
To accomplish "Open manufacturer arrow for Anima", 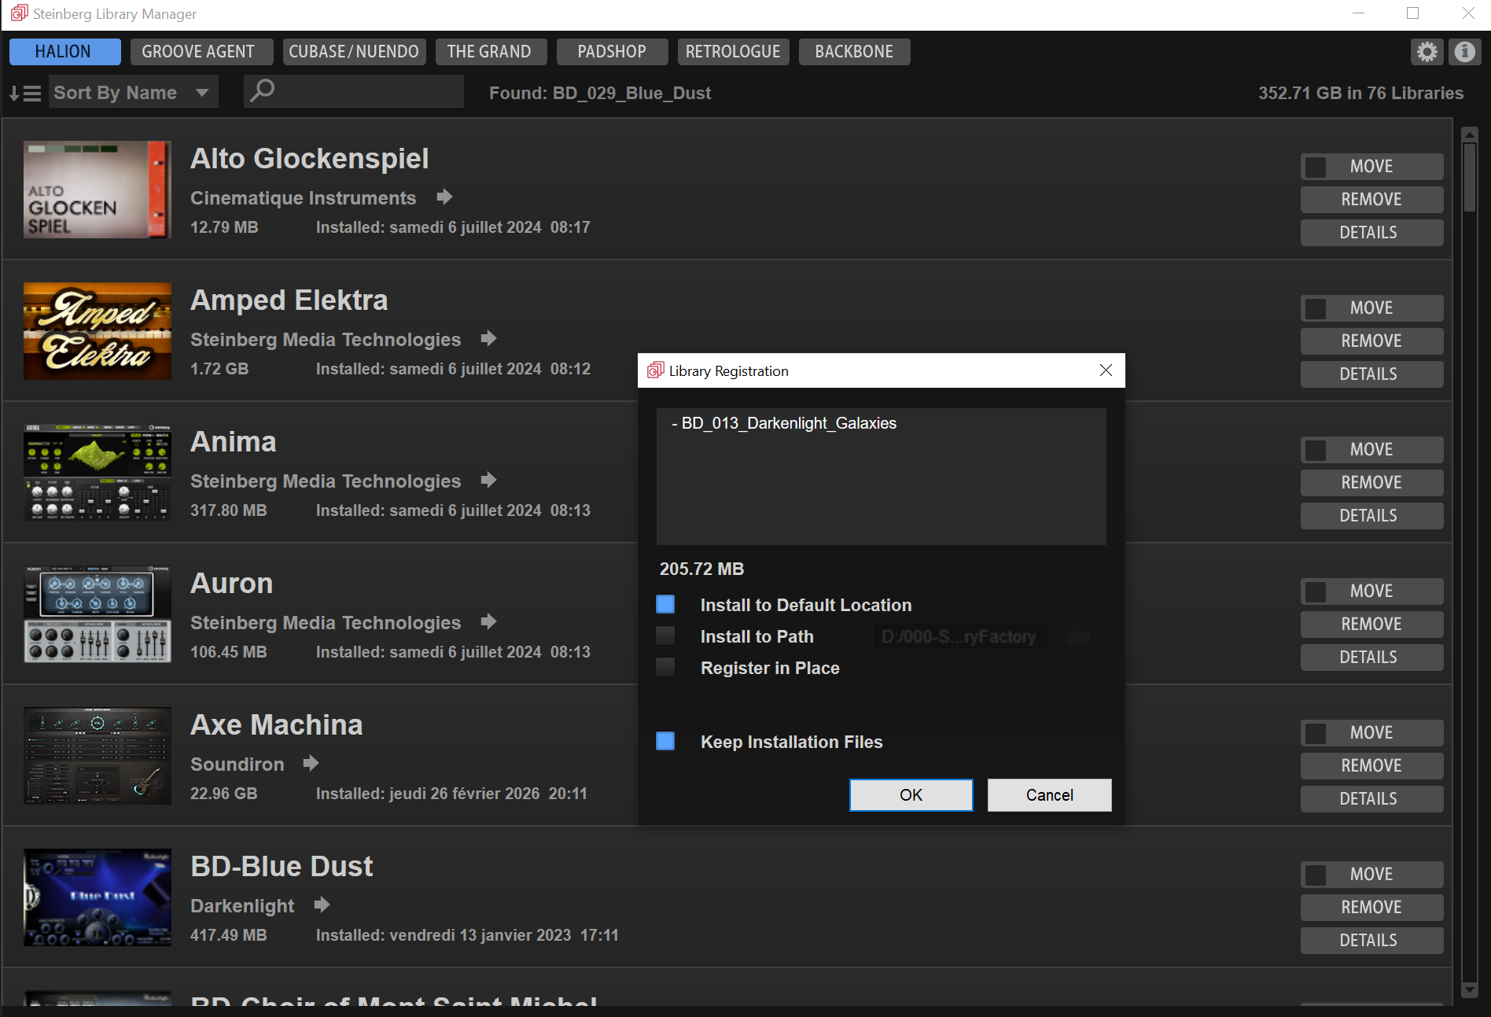I will 489,480.
